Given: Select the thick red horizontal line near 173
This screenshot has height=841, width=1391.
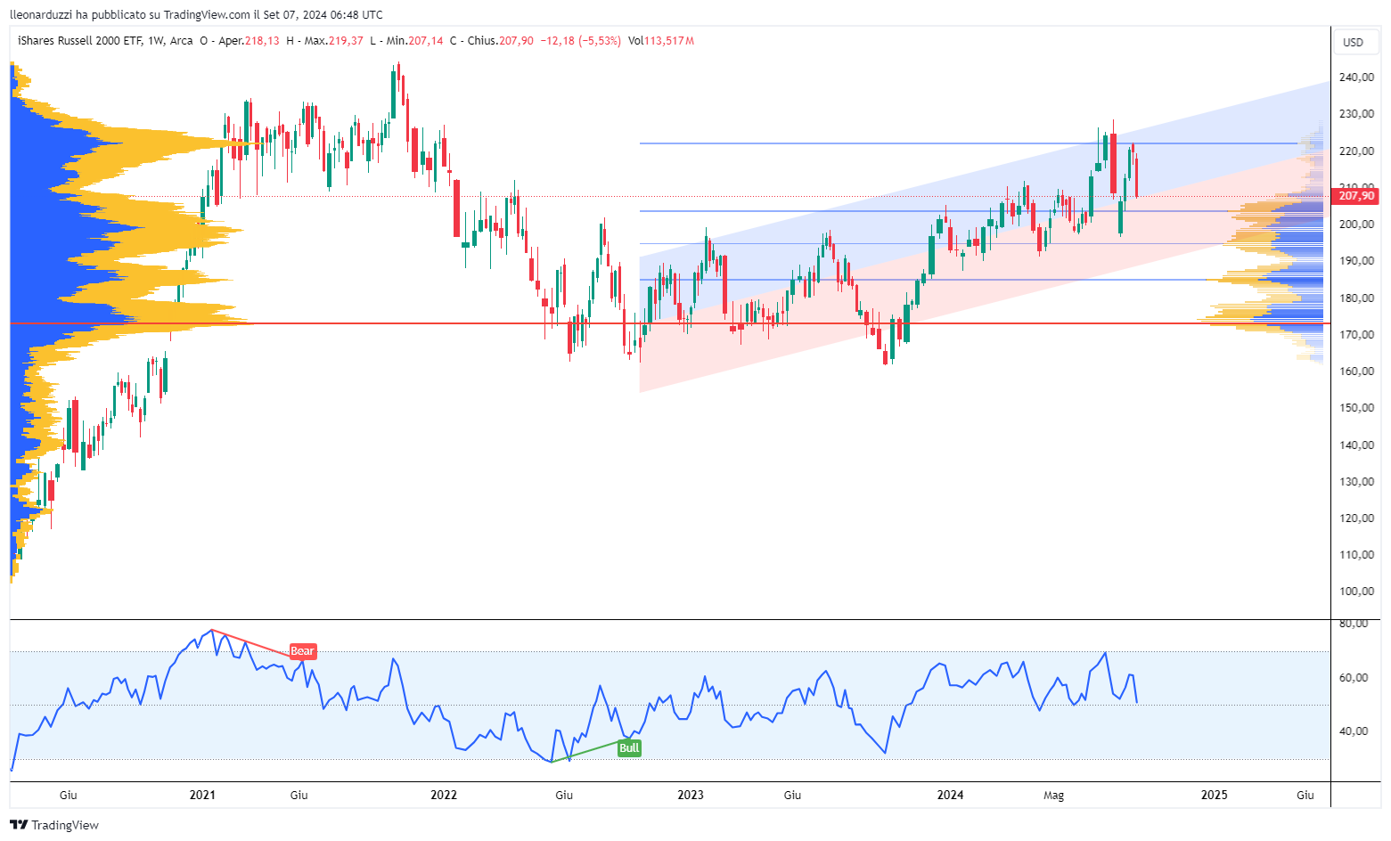Looking at the screenshot, I should click(668, 323).
